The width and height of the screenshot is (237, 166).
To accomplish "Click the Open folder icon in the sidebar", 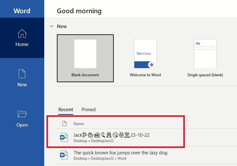I will pyautogui.click(x=22, y=114).
